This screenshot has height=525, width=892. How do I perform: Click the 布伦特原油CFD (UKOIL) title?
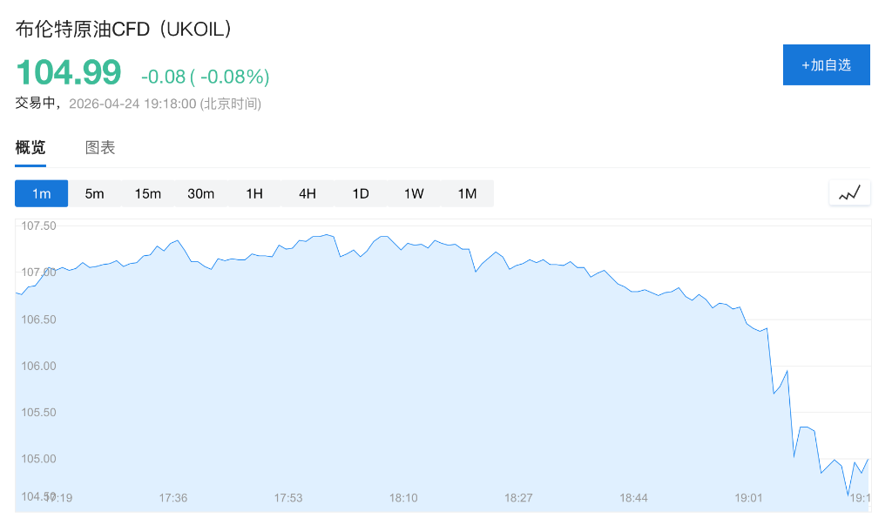[125, 29]
